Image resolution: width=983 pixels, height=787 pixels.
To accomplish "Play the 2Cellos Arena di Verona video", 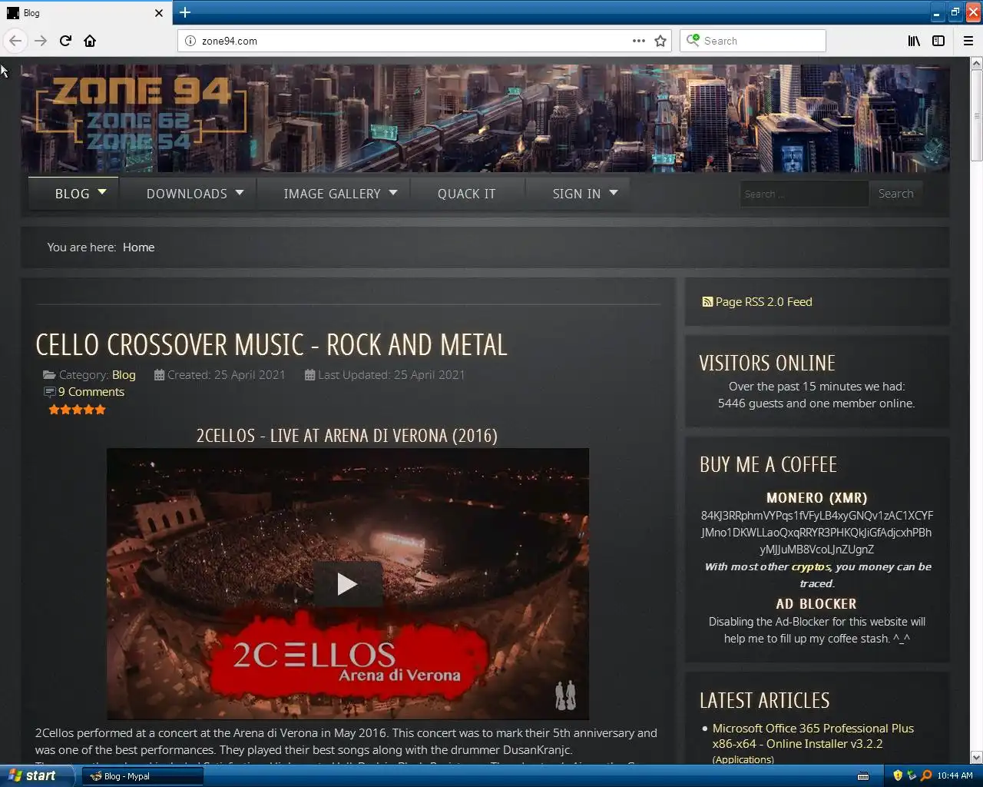I will pos(347,584).
